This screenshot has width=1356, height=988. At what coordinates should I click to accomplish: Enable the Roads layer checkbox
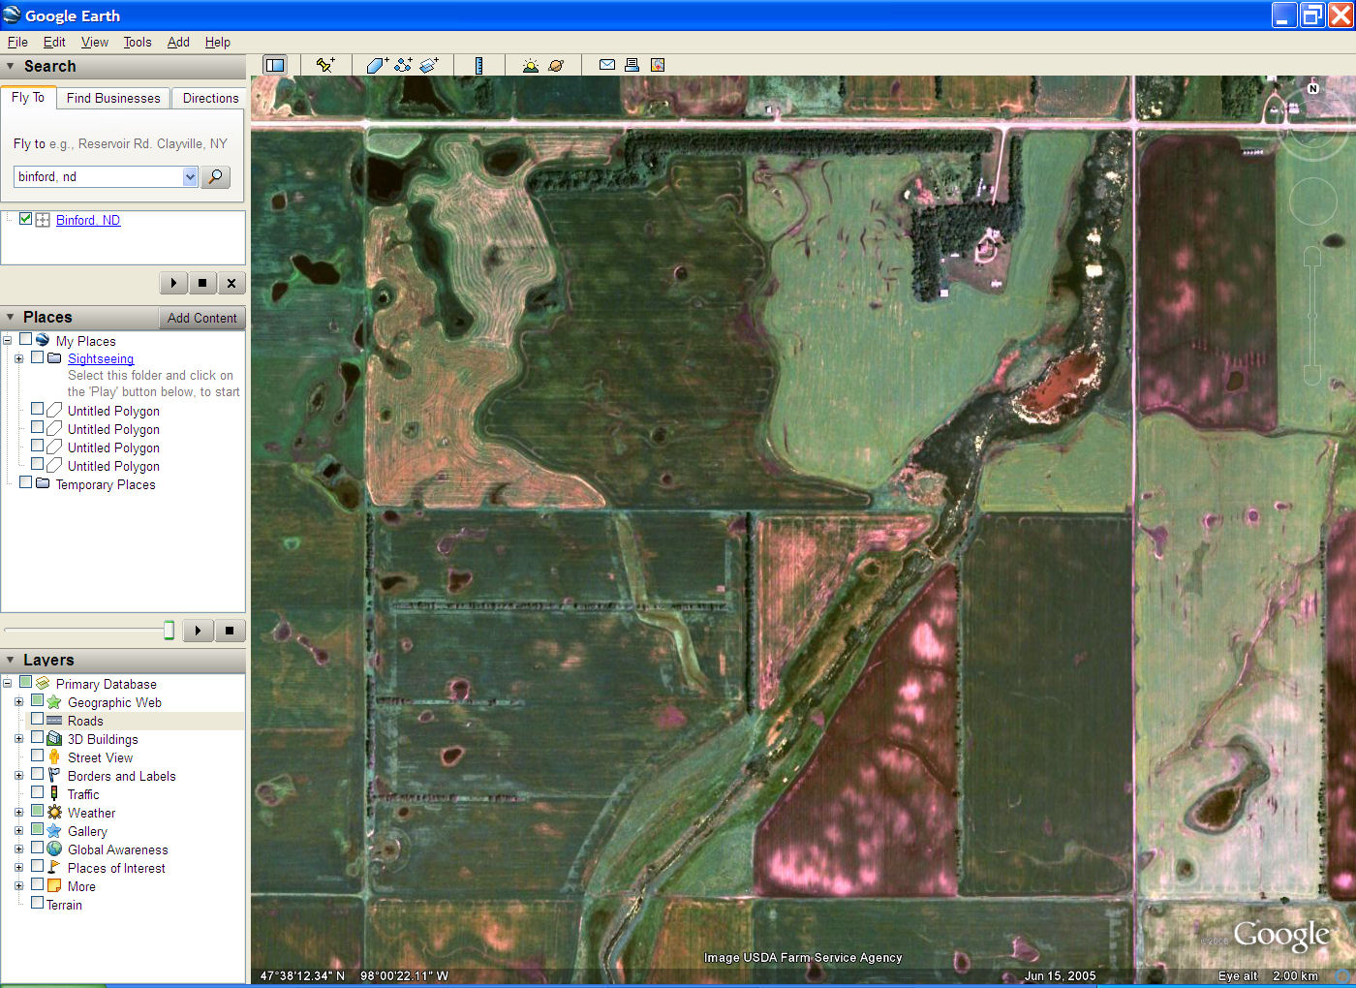37,719
